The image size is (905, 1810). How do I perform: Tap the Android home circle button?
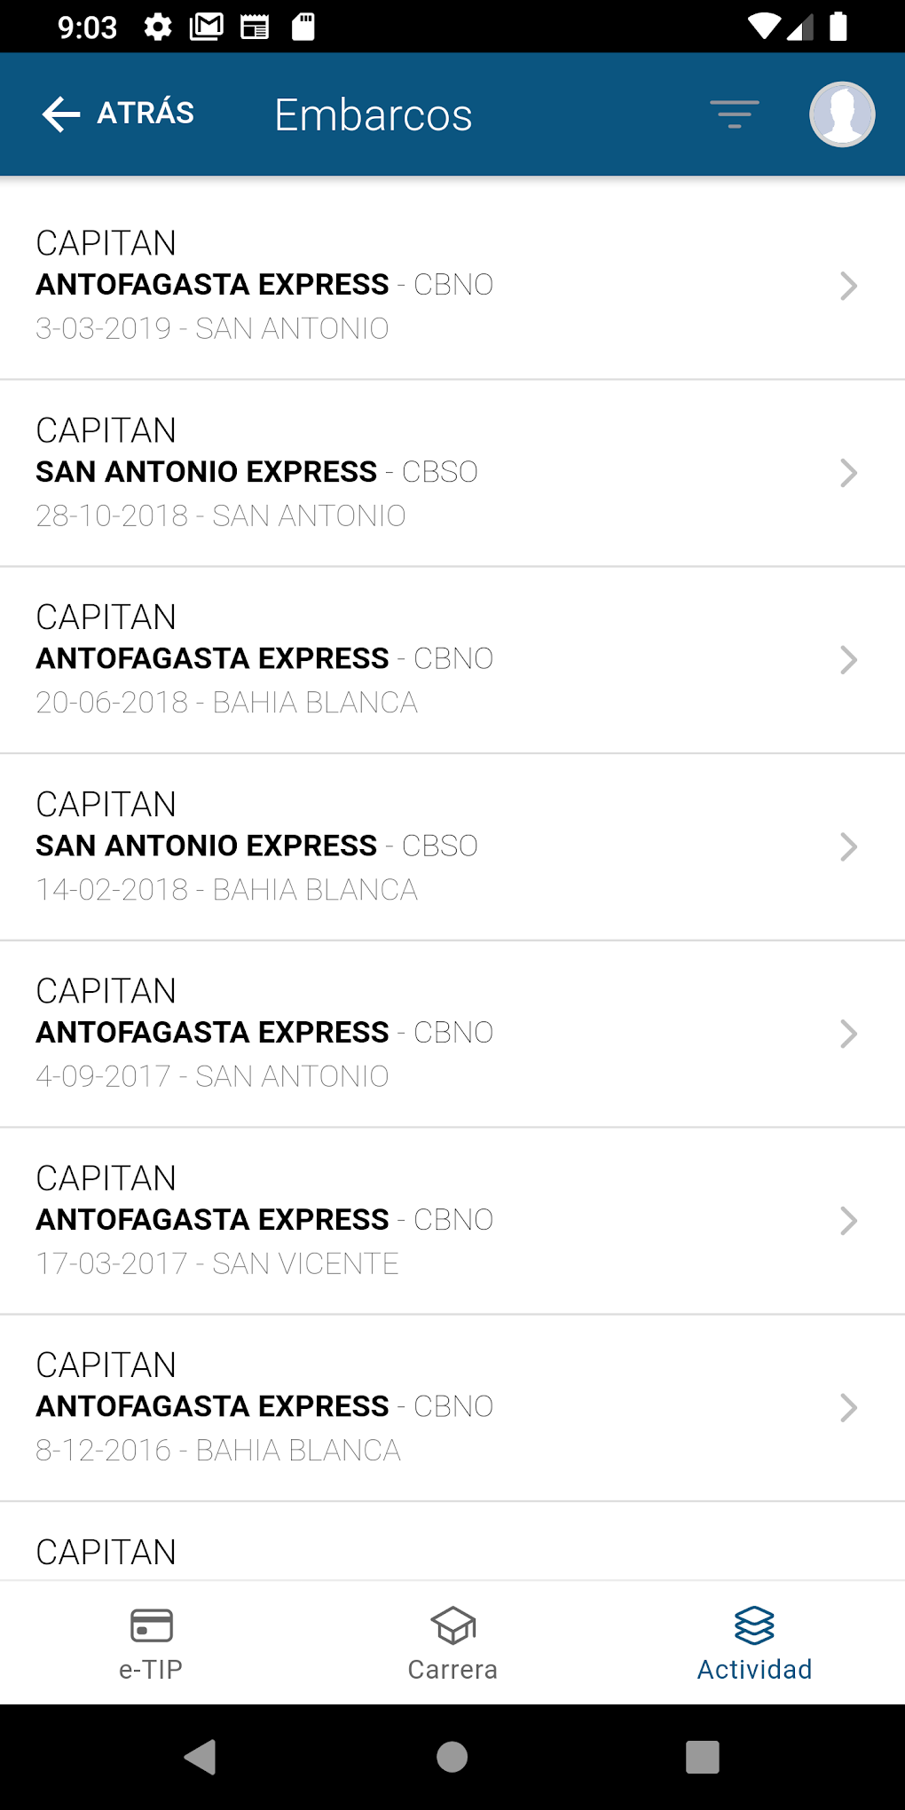[x=452, y=1757]
